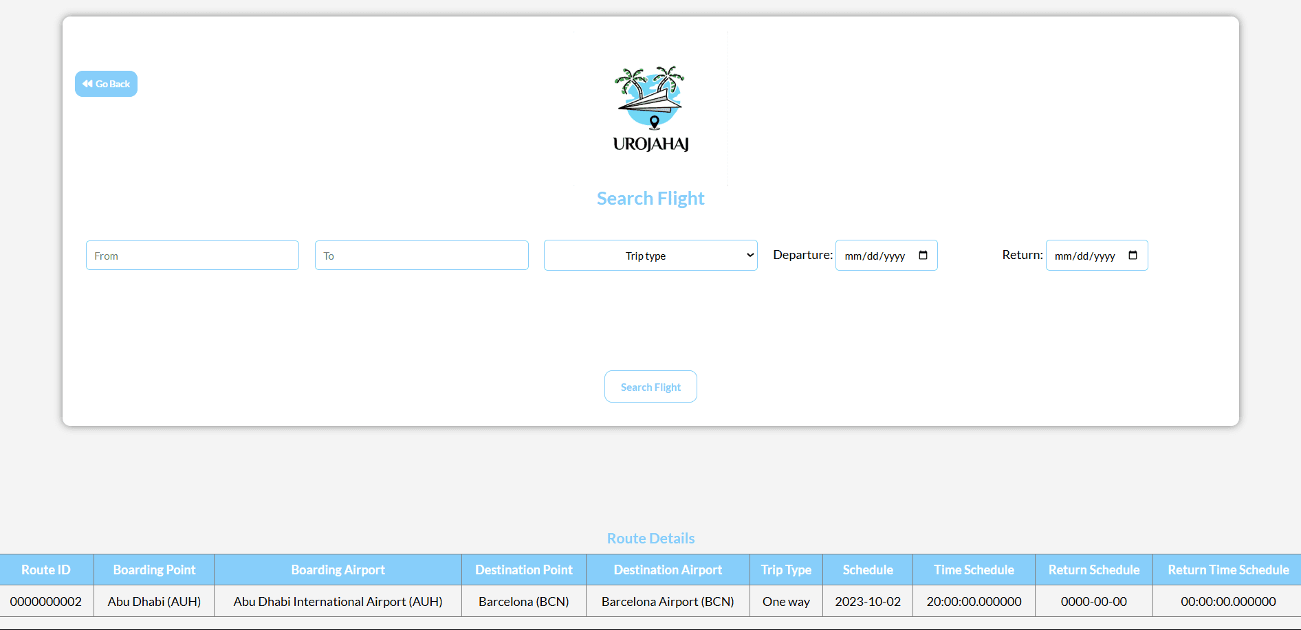Click the Abu Dhabi International Airport cell
The width and height of the screenshot is (1301, 630).
point(338,601)
